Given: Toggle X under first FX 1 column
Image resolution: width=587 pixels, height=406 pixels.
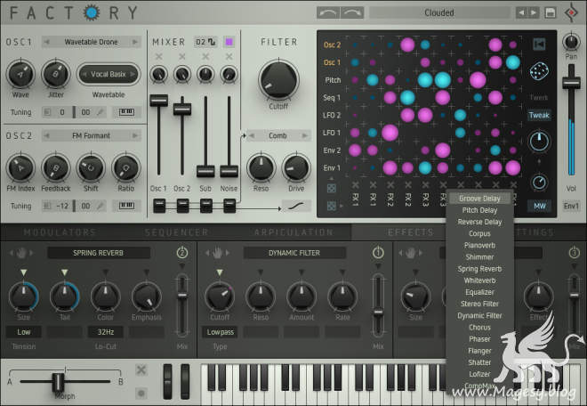Looking at the screenshot, I should coord(355,185).
